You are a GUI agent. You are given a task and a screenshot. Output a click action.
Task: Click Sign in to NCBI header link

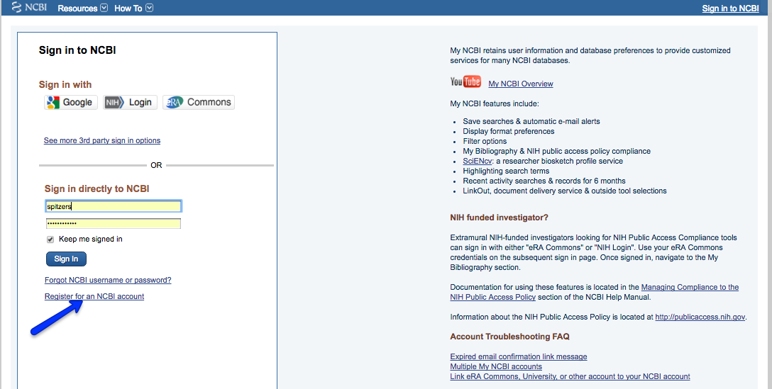click(x=730, y=9)
